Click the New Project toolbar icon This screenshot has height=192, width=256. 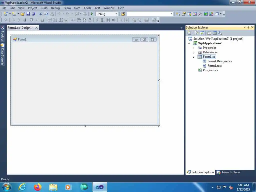click(6, 14)
